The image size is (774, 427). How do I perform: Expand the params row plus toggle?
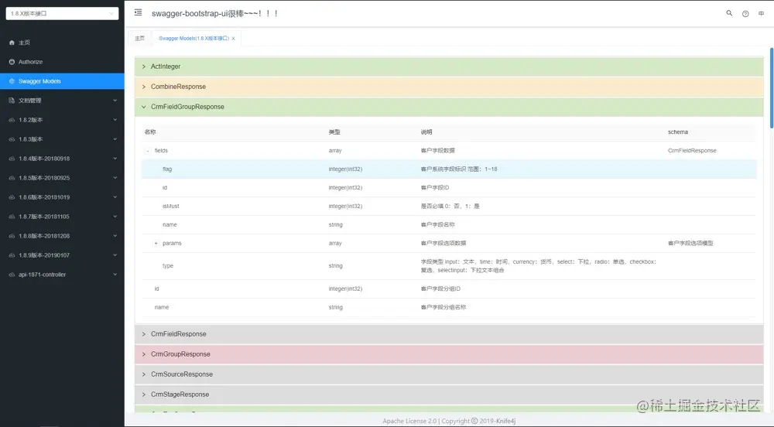click(x=156, y=244)
